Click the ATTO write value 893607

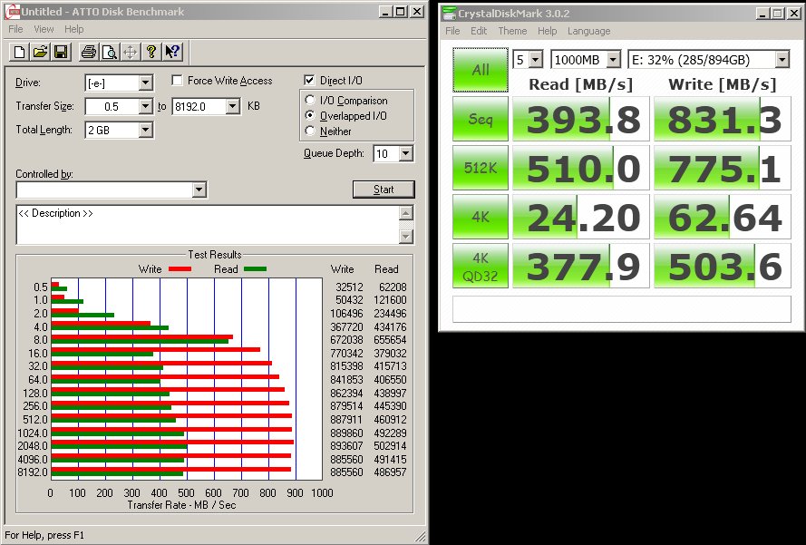point(347,446)
